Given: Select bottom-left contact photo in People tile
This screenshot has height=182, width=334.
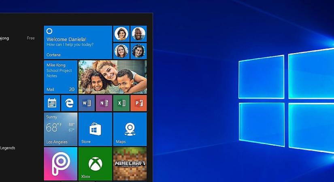Looking at the screenshot, I should click(121, 51).
